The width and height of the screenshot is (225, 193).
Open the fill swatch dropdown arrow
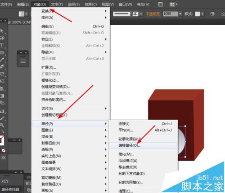(x=26, y=14)
